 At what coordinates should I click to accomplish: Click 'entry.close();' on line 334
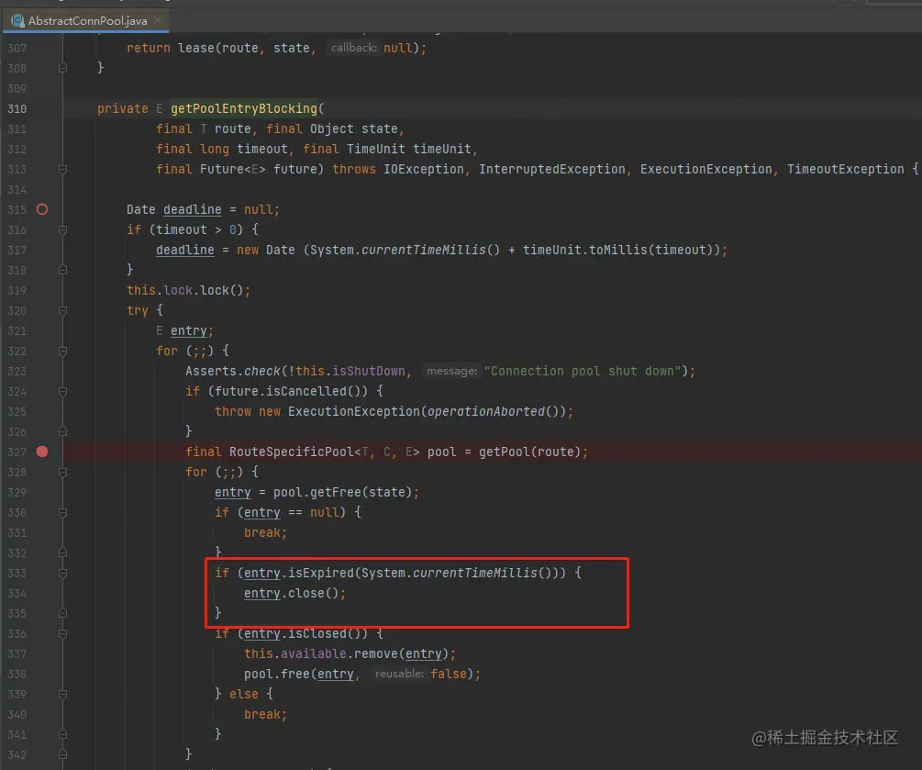(294, 593)
